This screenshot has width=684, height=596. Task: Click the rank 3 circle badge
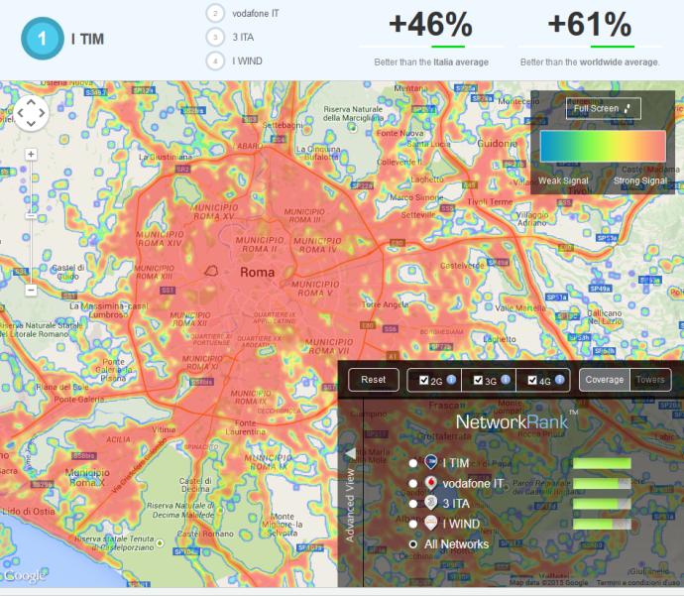(x=215, y=37)
